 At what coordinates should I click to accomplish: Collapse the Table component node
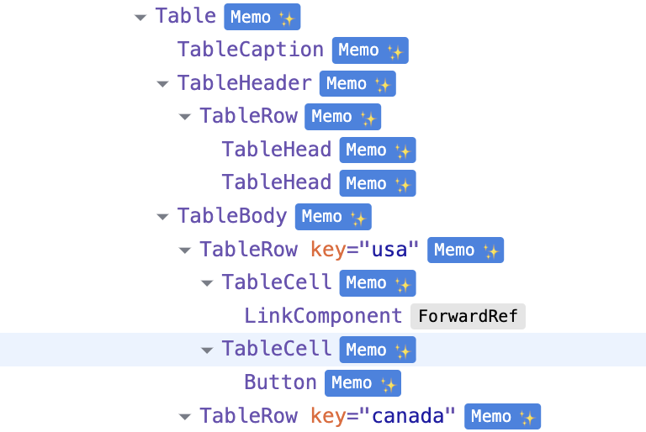[140, 17]
